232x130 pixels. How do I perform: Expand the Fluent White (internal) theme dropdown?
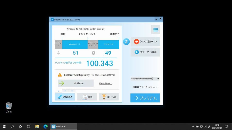coord(145,79)
